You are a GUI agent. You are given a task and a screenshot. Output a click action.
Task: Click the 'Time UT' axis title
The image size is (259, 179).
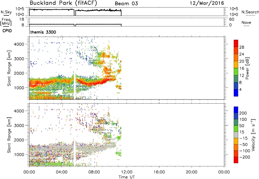pos(127,177)
